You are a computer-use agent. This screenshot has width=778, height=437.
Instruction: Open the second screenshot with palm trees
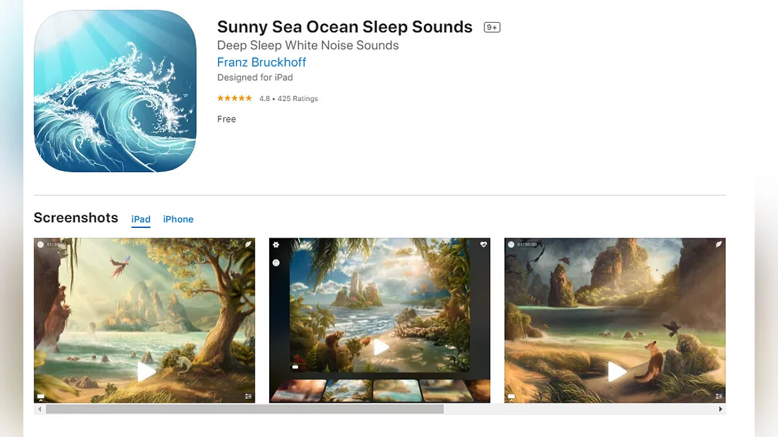379,304
